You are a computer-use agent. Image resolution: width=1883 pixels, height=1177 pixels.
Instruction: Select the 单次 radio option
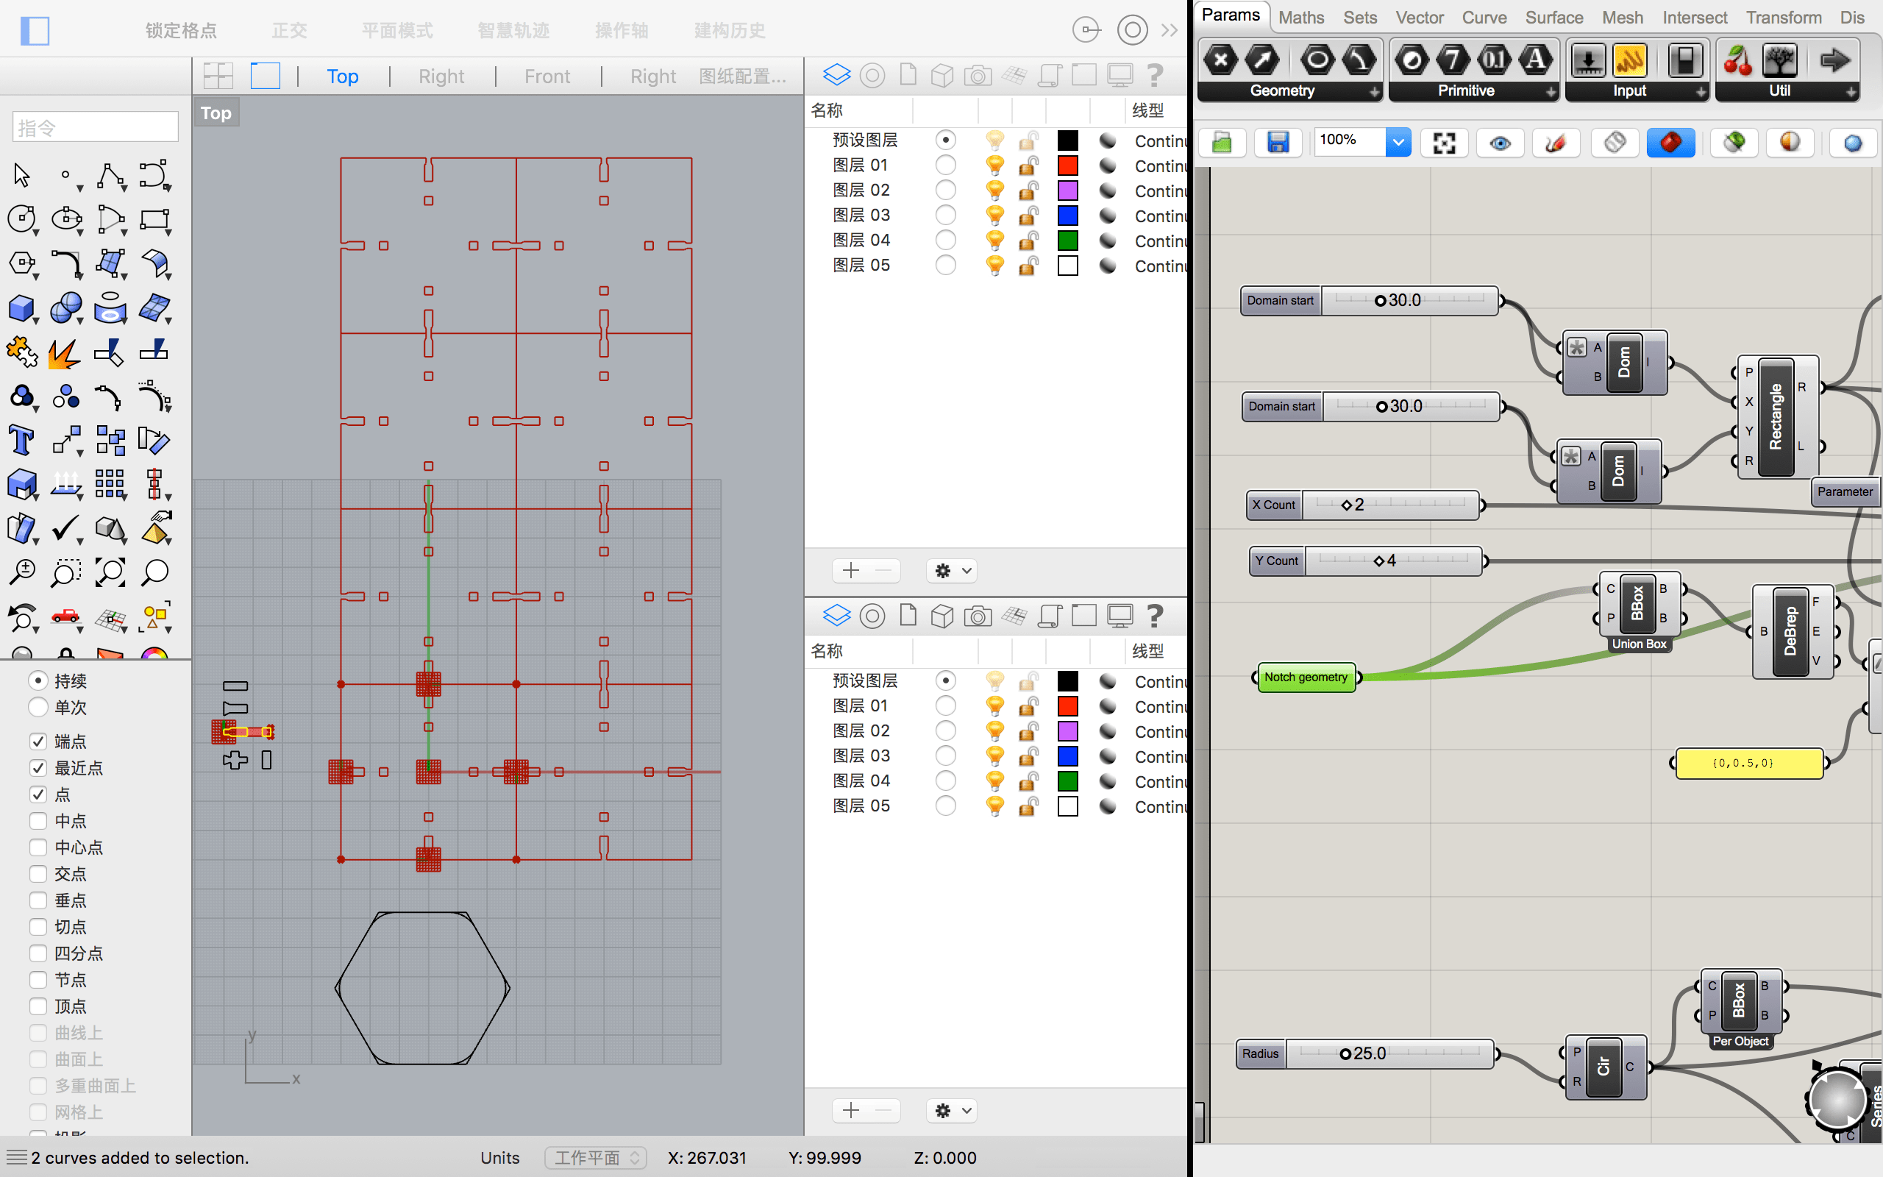tap(38, 708)
